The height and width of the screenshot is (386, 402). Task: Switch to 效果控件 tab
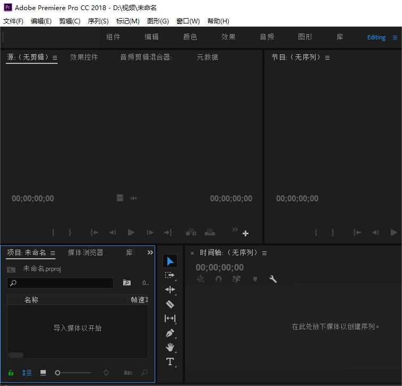pyautogui.click(x=84, y=57)
